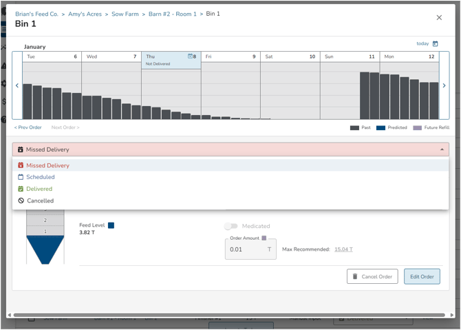Click the Cancelled option icon
The image size is (461, 330).
(21, 200)
